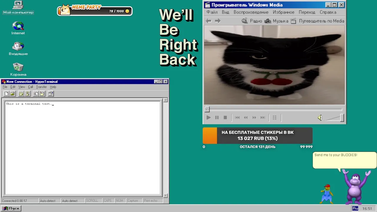Open the Входящие inbox desktop icon
Image resolution: width=377 pixels, height=212 pixels.
tap(18, 49)
